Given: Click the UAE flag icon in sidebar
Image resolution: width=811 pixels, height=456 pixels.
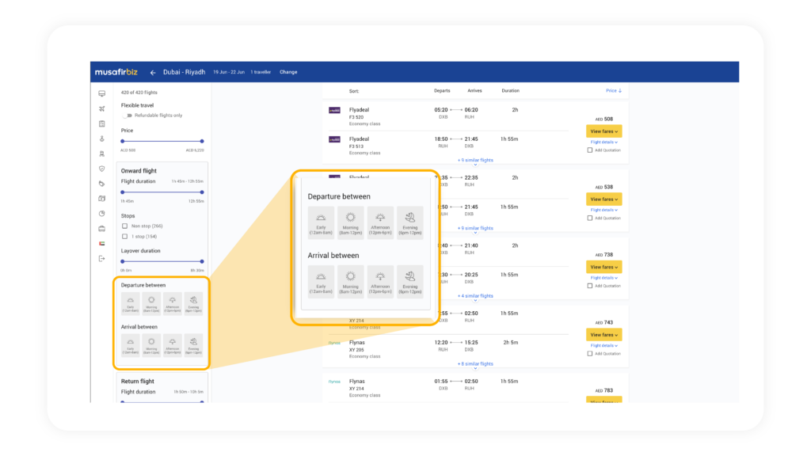Looking at the screenshot, I should pyautogui.click(x=102, y=244).
